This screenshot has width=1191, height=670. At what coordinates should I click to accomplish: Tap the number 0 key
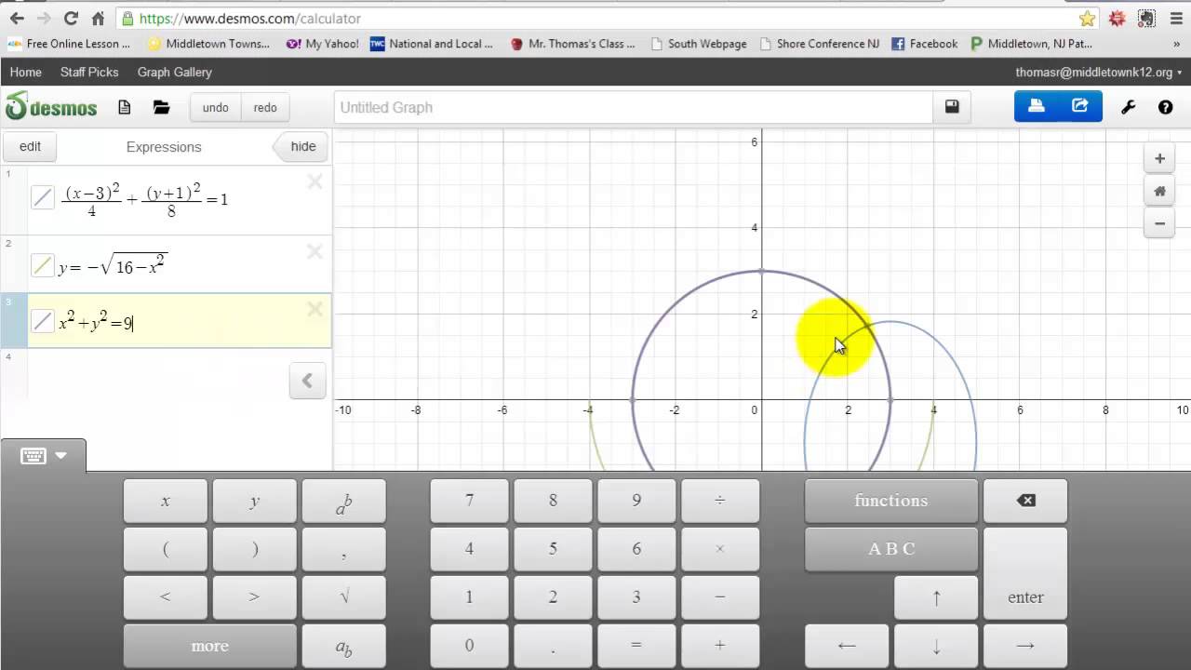pos(469,646)
